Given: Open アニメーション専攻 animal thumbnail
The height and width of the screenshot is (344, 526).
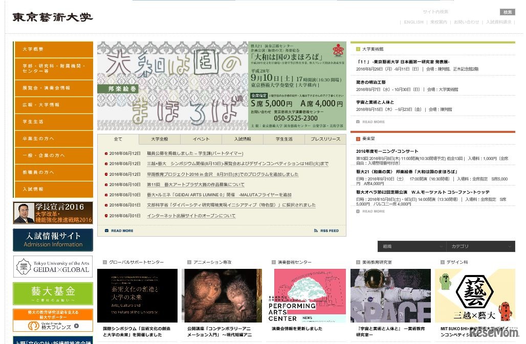Looking at the screenshot, I should coord(222,295).
